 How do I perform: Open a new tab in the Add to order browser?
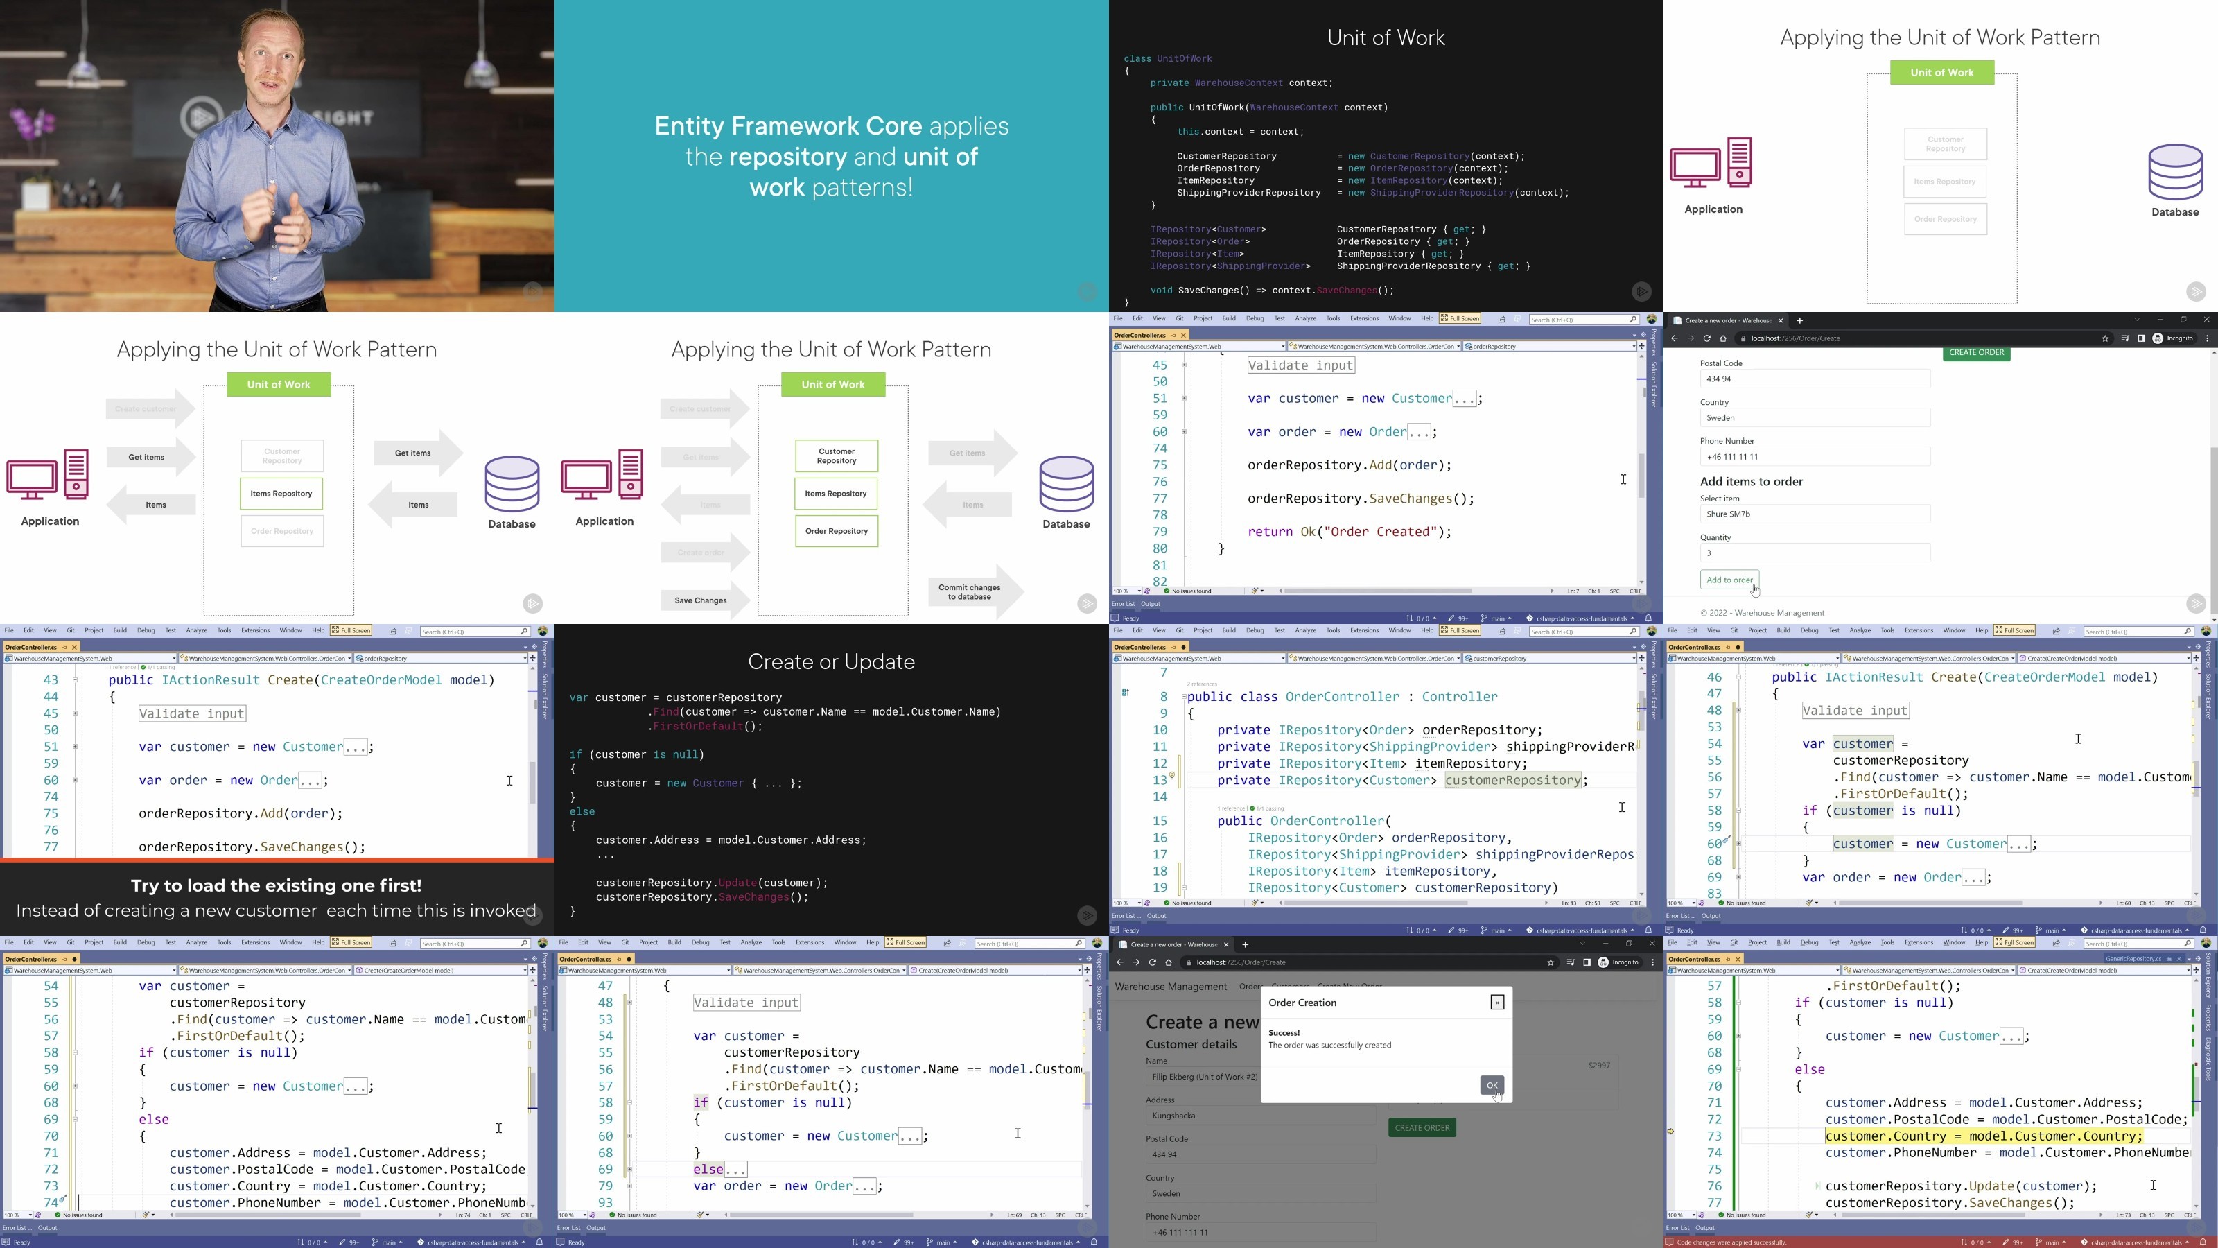(x=1799, y=320)
